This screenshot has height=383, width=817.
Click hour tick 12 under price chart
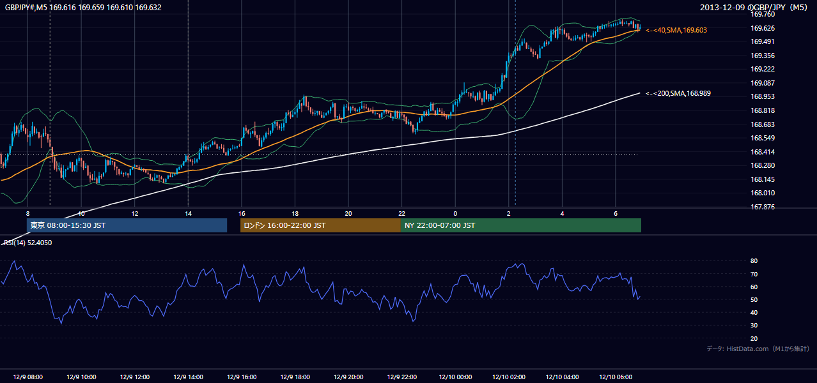(x=135, y=213)
